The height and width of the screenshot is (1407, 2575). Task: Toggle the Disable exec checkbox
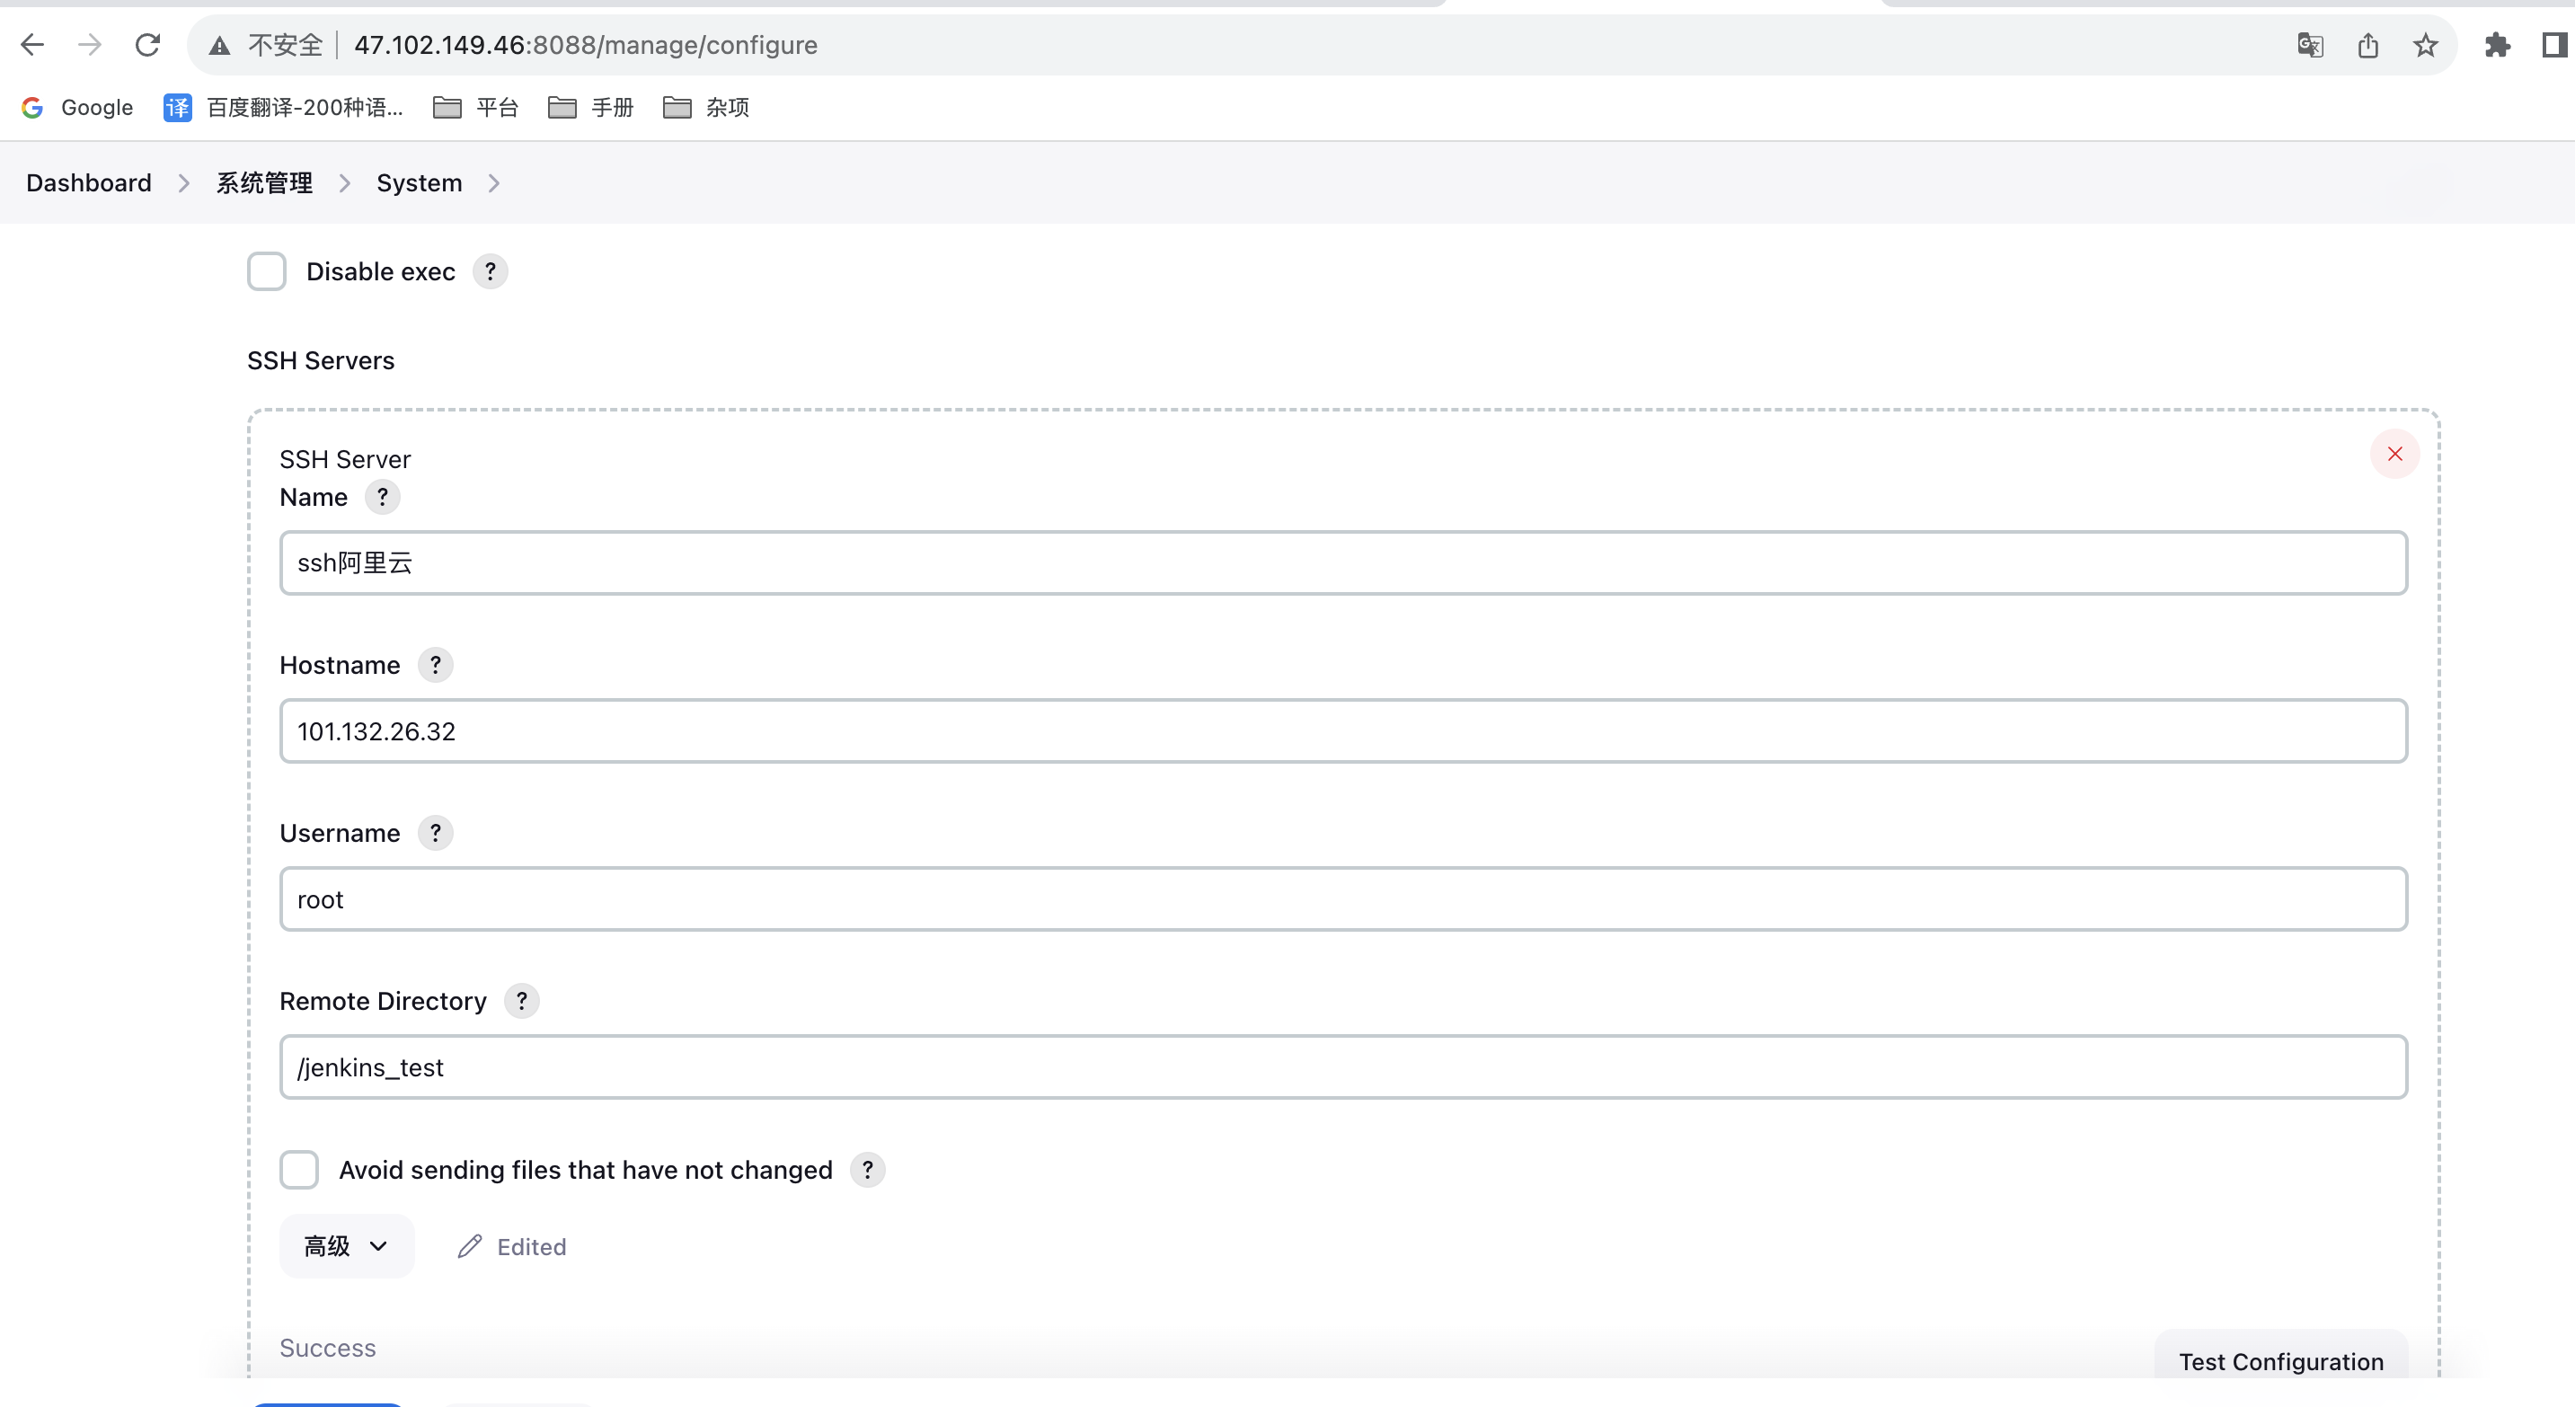pos(269,270)
